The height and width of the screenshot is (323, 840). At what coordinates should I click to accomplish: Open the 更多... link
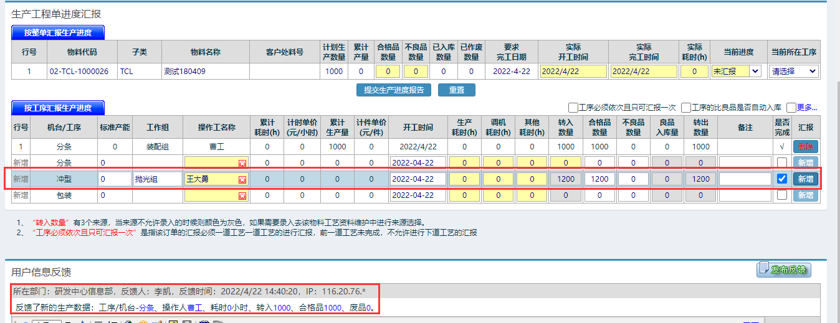click(806, 108)
